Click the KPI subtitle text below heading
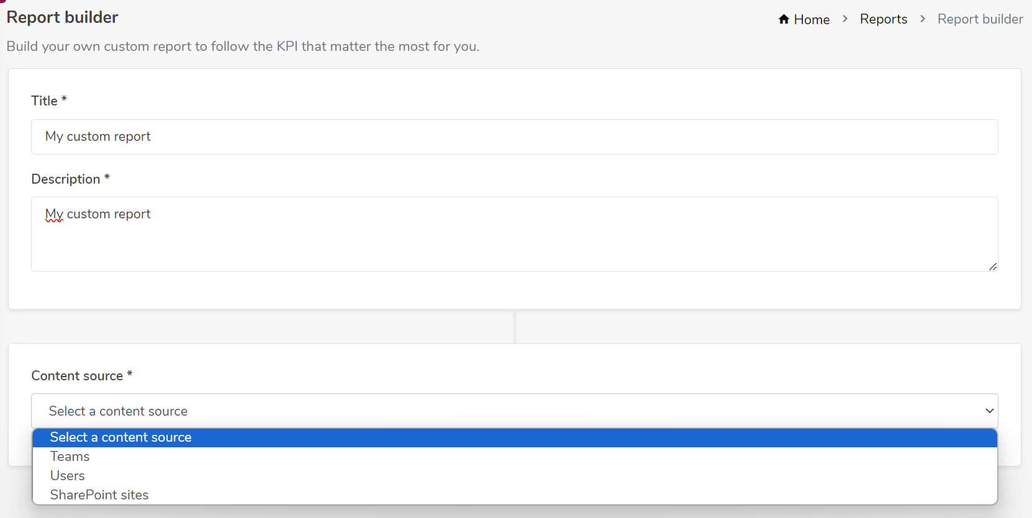 243,47
